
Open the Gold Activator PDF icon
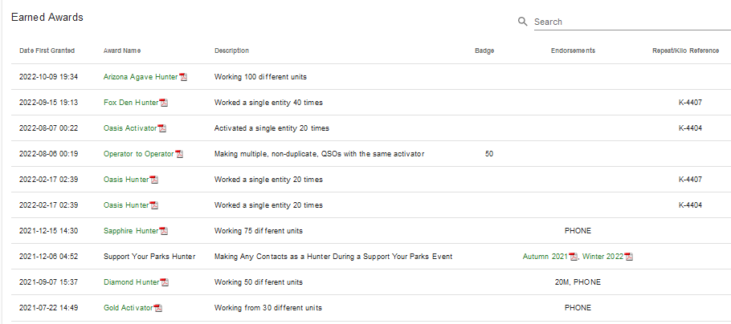158,308
